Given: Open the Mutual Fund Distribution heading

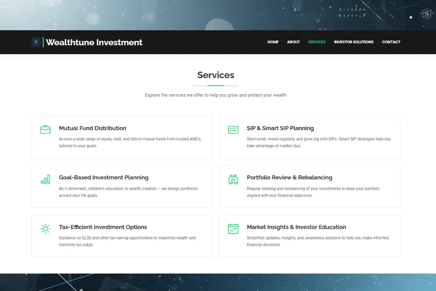Looking at the screenshot, I should click(x=92, y=128).
